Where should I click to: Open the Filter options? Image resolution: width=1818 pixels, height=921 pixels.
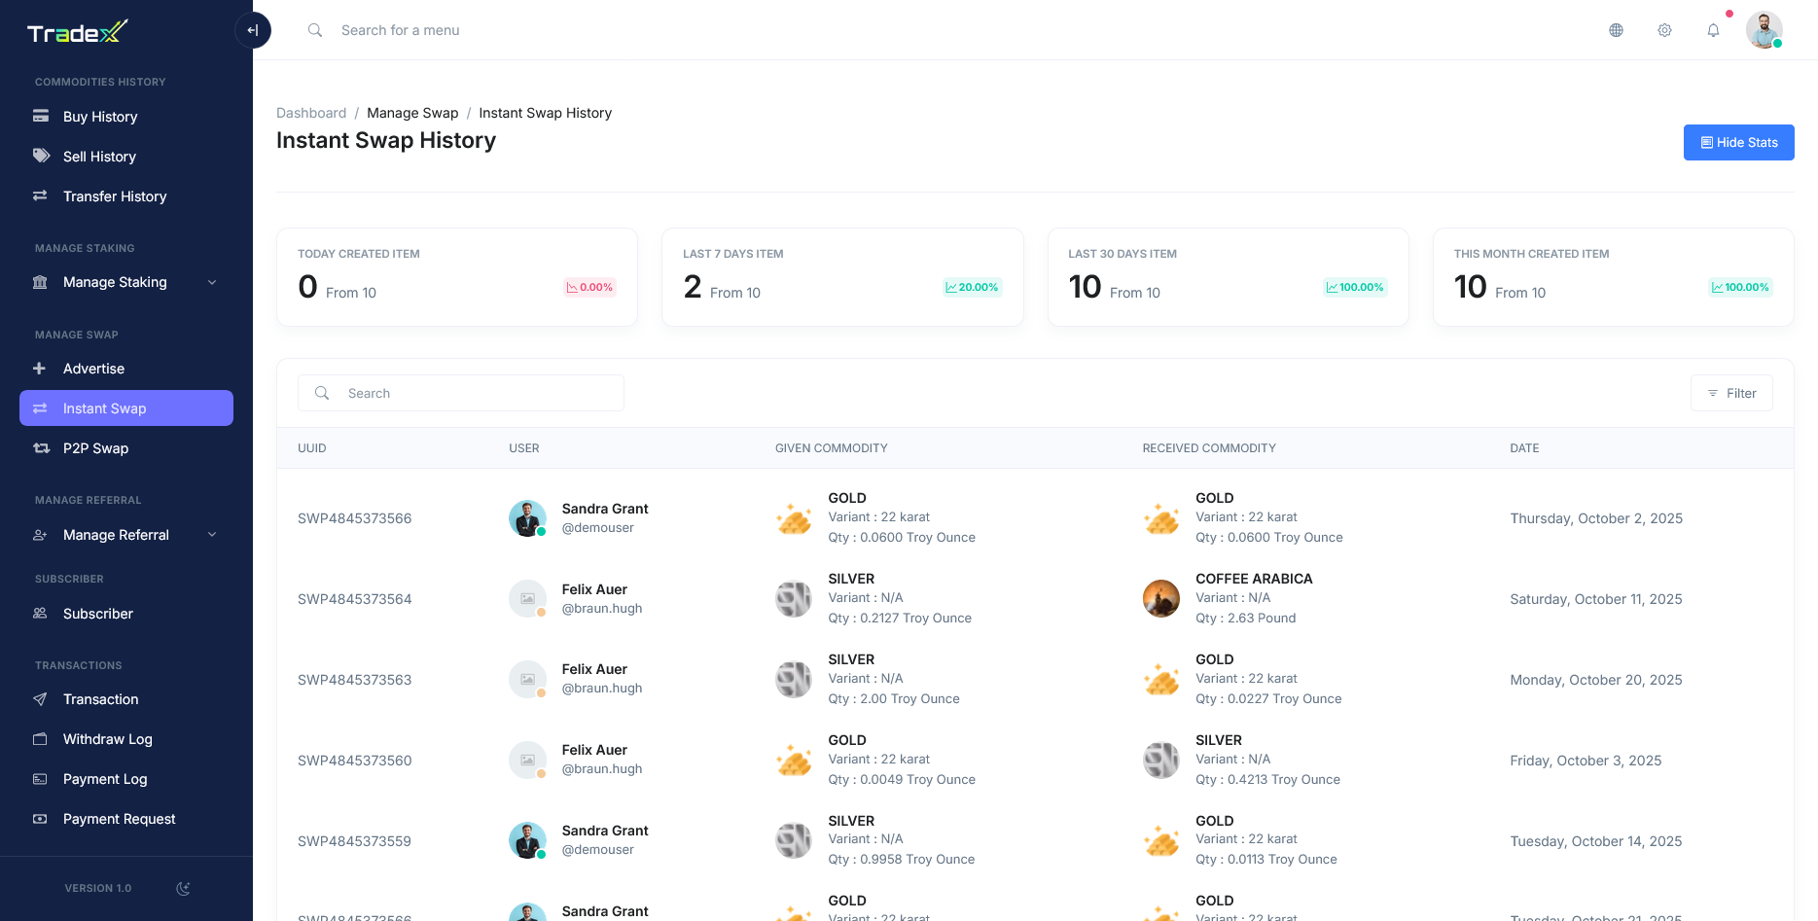[1731, 393]
